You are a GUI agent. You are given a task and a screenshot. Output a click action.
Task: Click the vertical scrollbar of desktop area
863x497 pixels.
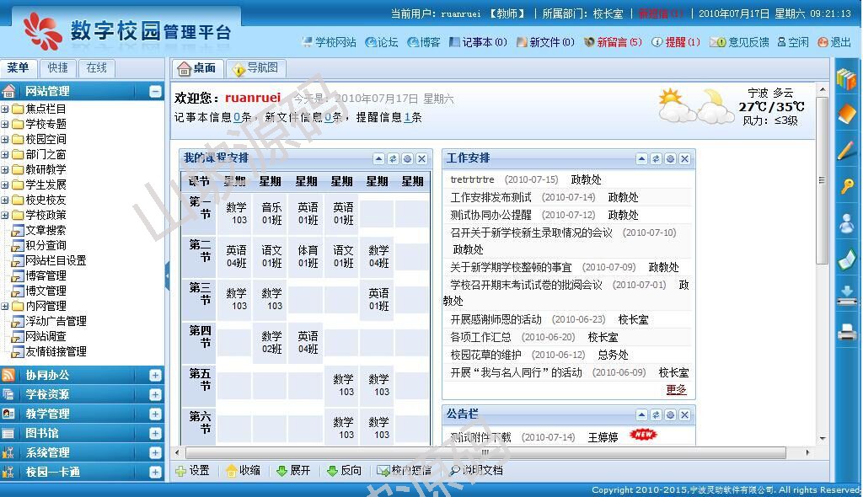tap(823, 180)
